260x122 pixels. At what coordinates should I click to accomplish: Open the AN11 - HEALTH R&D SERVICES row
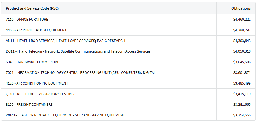[x=128, y=41]
